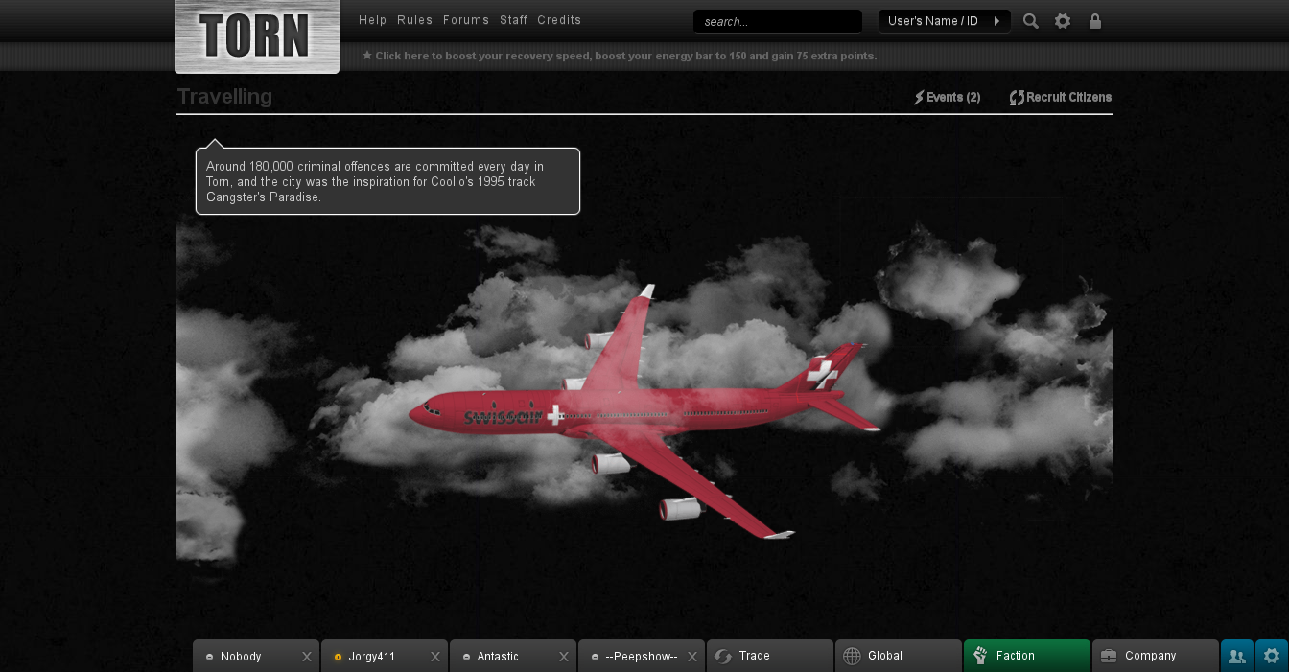The image size is (1289, 672).
Task: Expand User's Name / ID dropdown
Action: point(945,21)
